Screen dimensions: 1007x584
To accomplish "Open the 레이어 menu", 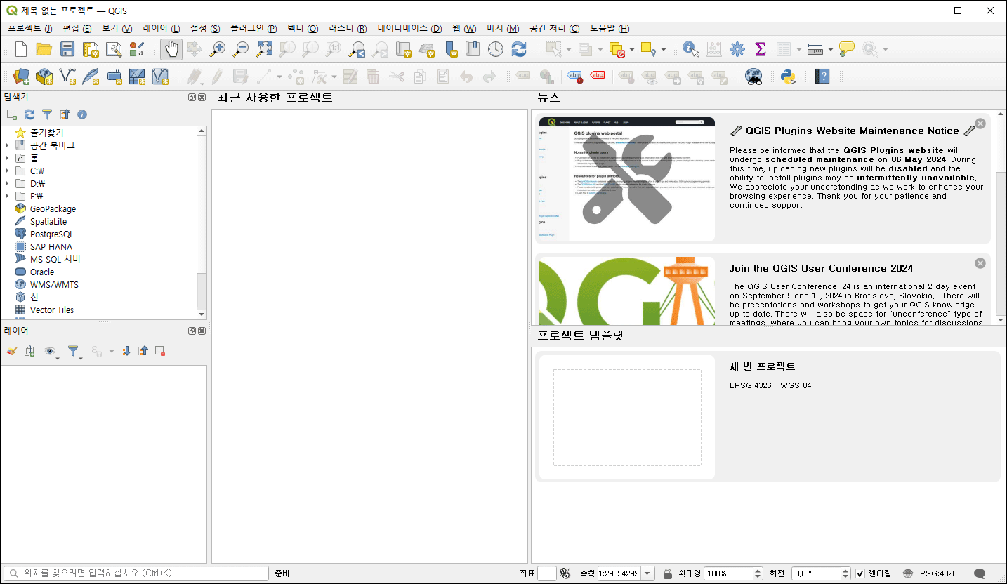I will (161, 28).
